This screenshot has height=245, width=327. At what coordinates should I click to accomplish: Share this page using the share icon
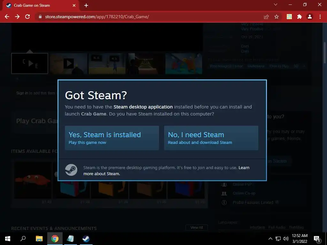[x=266, y=17]
